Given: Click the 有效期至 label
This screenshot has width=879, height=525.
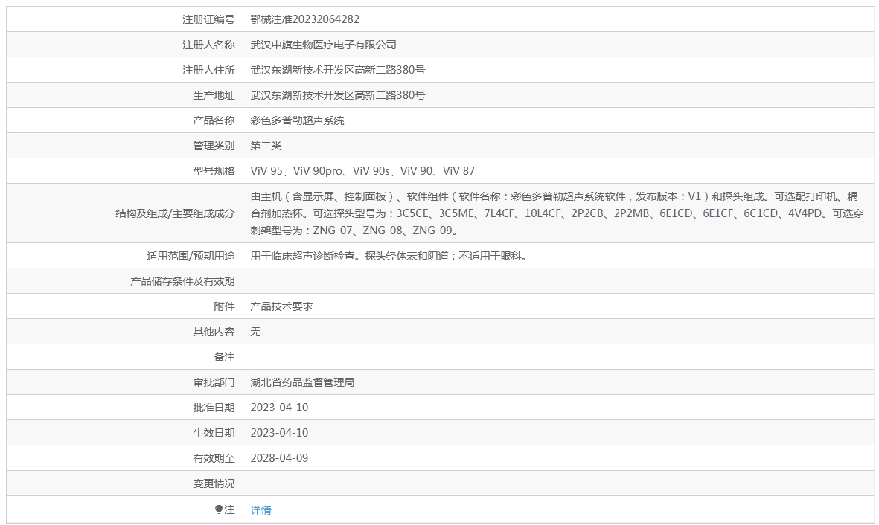Looking at the screenshot, I should coord(214,458).
